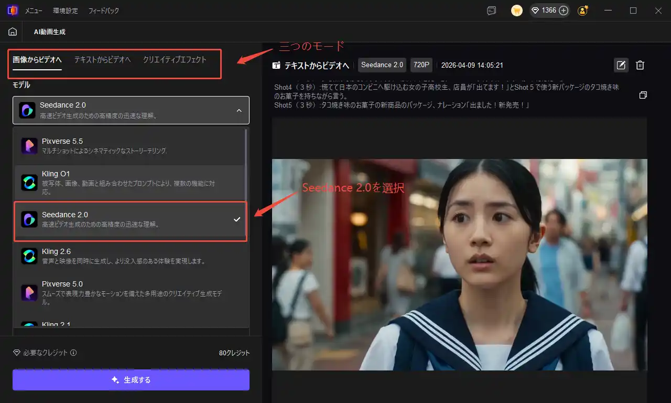Switch to the テキストからビデオへ tab
Image resolution: width=671 pixels, height=403 pixels.
click(x=102, y=60)
